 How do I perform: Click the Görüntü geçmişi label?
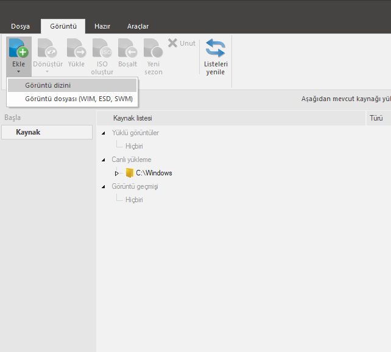click(x=135, y=186)
